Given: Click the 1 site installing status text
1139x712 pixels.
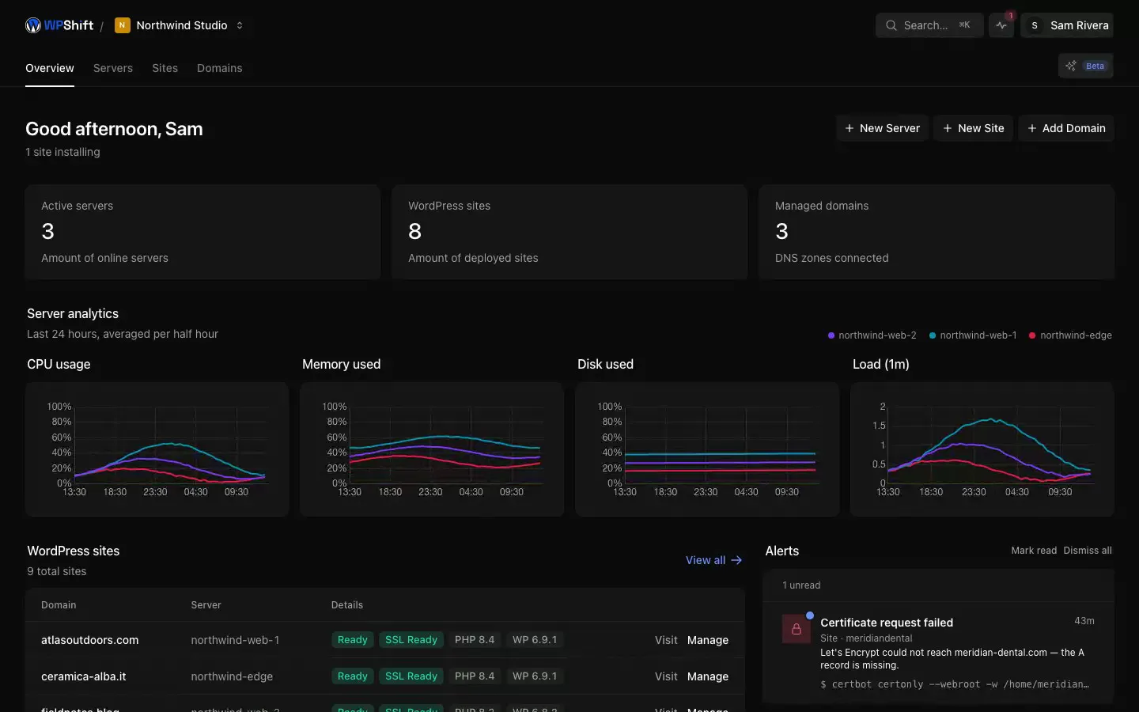Looking at the screenshot, I should [x=62, y=152].
